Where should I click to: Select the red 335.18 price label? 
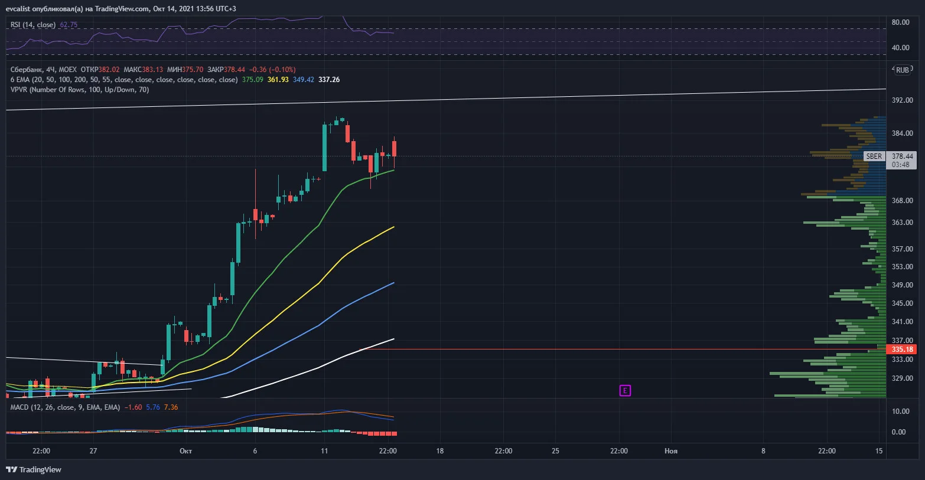point(901,349)
